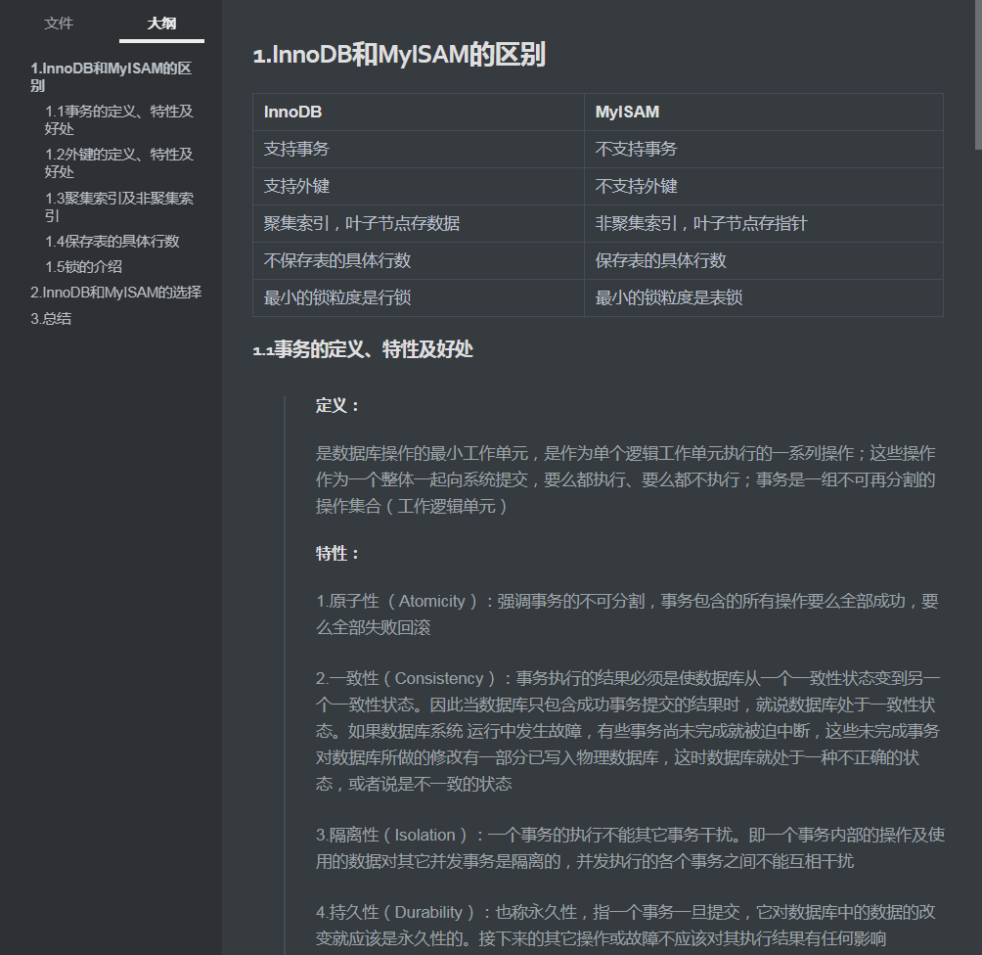The image size is (982, 955).
Task: Jump to outline 1.2外键的定义、特性及好处
Action: click(119, 163)
